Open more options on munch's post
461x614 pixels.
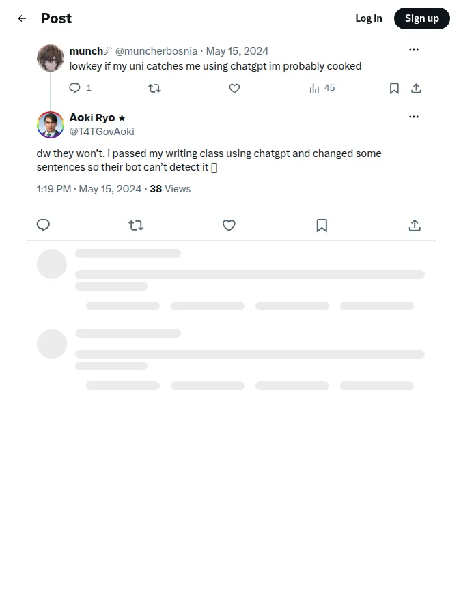coord(414,50)
